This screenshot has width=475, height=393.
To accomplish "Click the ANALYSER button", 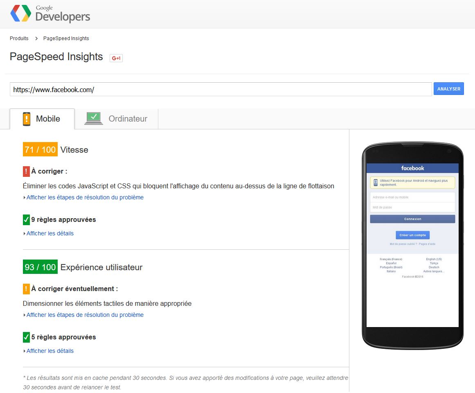I will coord(449,89).
